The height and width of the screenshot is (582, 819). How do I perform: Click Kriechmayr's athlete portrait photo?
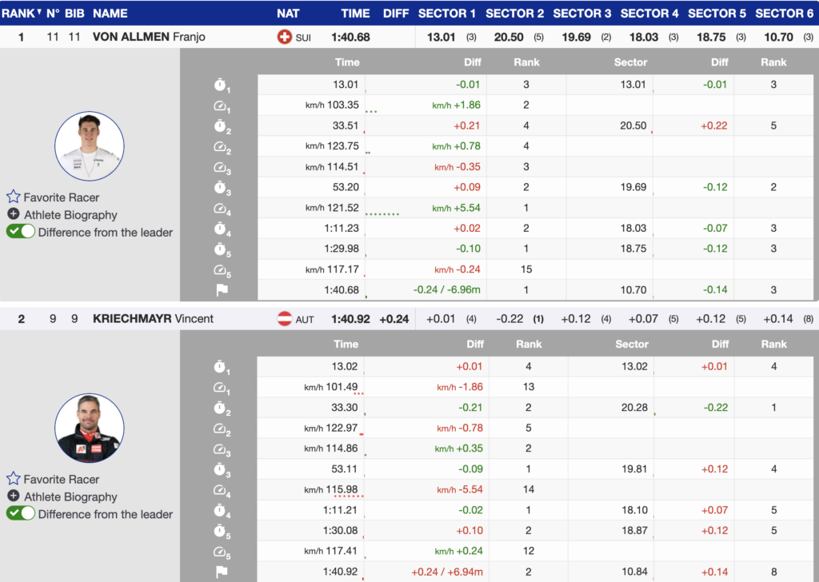click(90, 429)
